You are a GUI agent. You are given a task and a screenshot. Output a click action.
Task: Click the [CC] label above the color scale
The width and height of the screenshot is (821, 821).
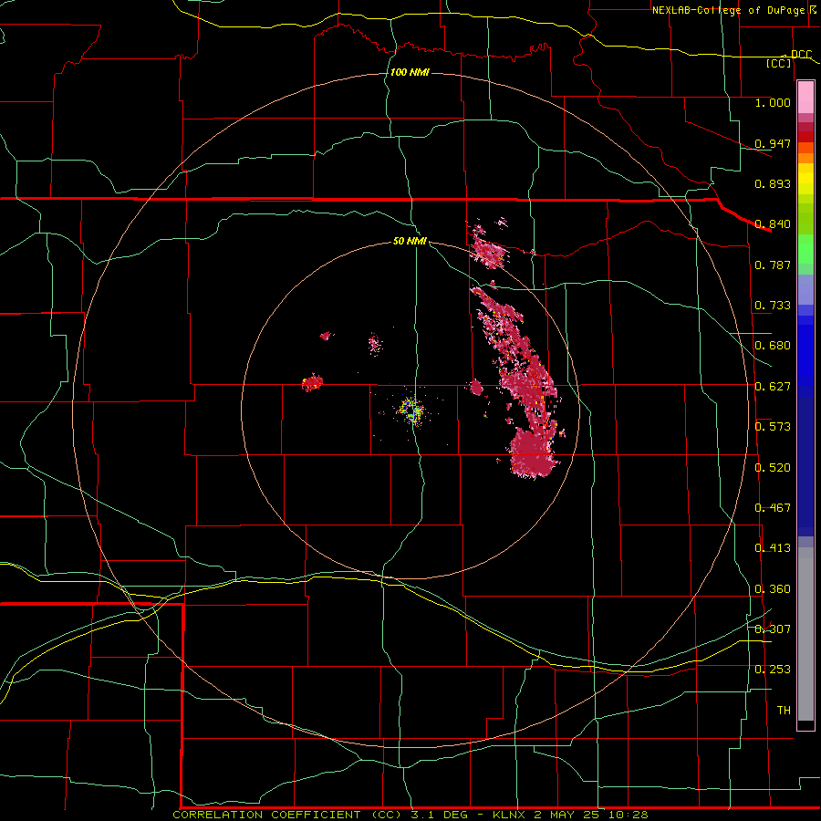click(x=779, y=63)
